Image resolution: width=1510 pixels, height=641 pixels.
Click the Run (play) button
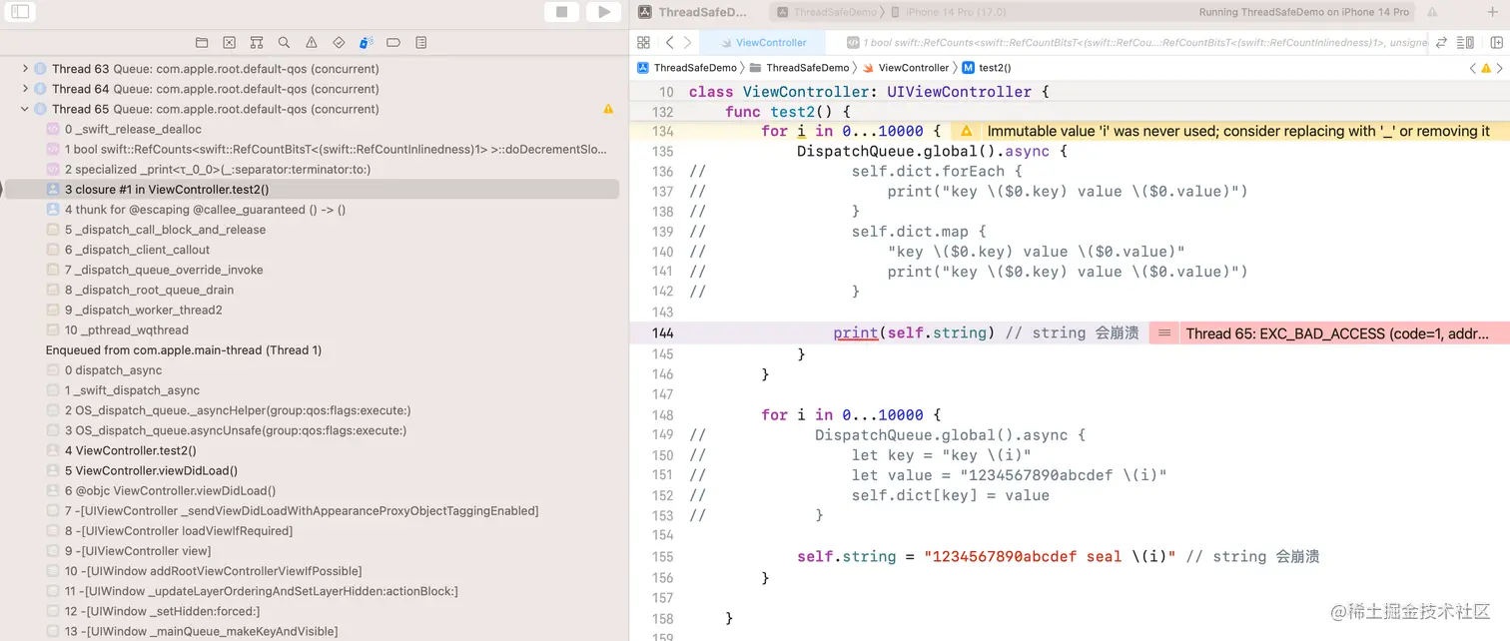coord(603,12)
